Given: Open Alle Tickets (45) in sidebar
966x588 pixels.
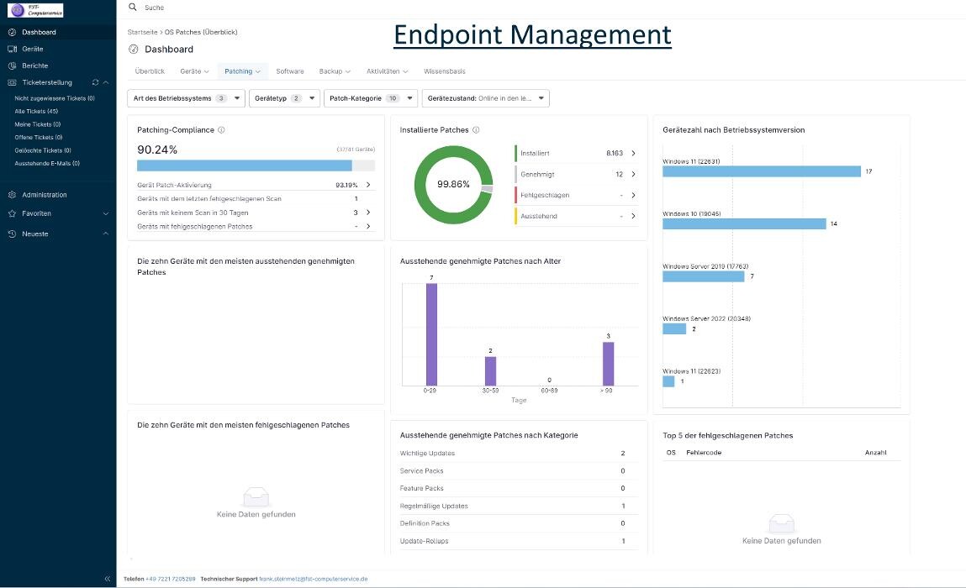Looking at the screenshot, I should (36, 111).
